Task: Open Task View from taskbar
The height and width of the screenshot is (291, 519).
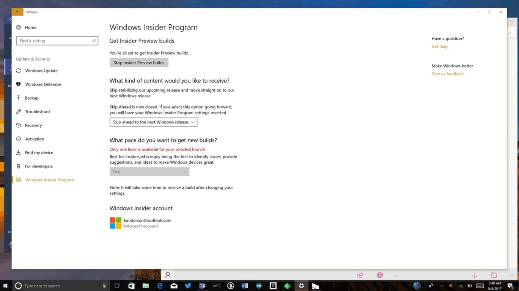Action: 117,286
